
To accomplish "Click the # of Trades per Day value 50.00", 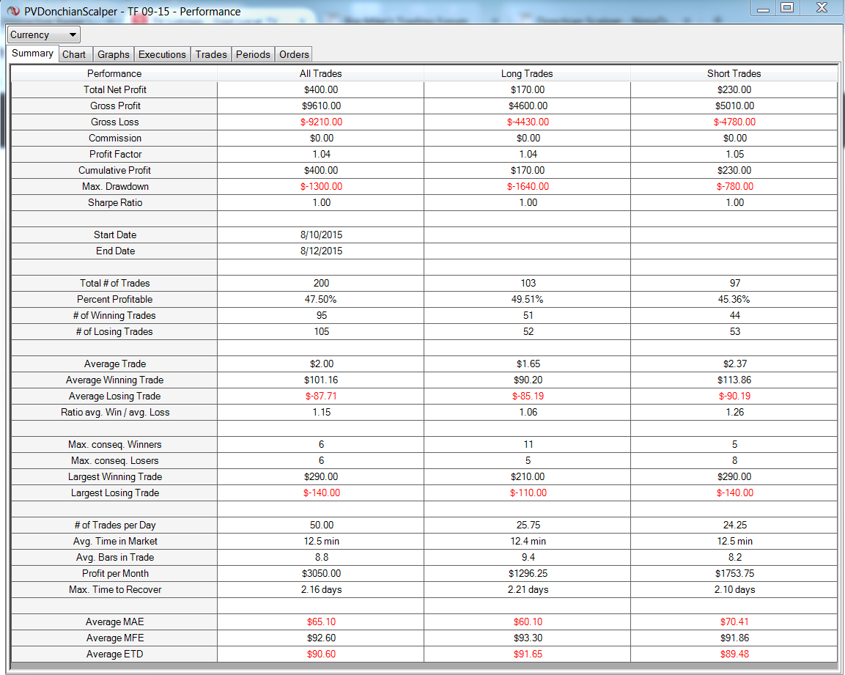I will point(321,525).
